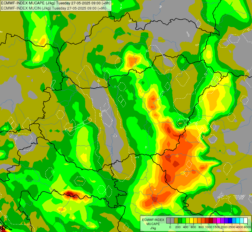This screenshot has height=232, width=252.
Task: Select the red-orange legend swatch after 800
Action: [203, 220]
